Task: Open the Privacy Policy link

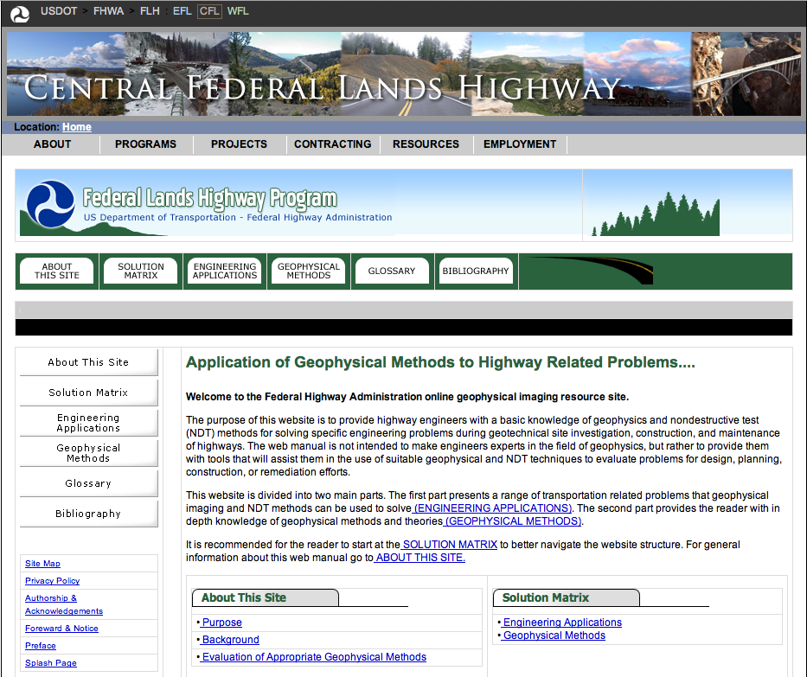Action: pyautogui.click(x=53, y=581)
